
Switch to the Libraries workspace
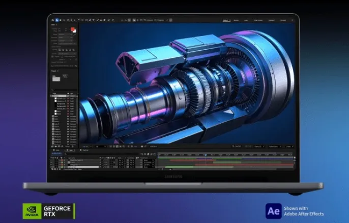click(x=283, y=20)
